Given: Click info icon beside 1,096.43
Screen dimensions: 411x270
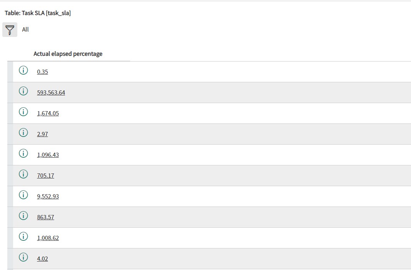Looking at the screenshot, I should 23,153.
